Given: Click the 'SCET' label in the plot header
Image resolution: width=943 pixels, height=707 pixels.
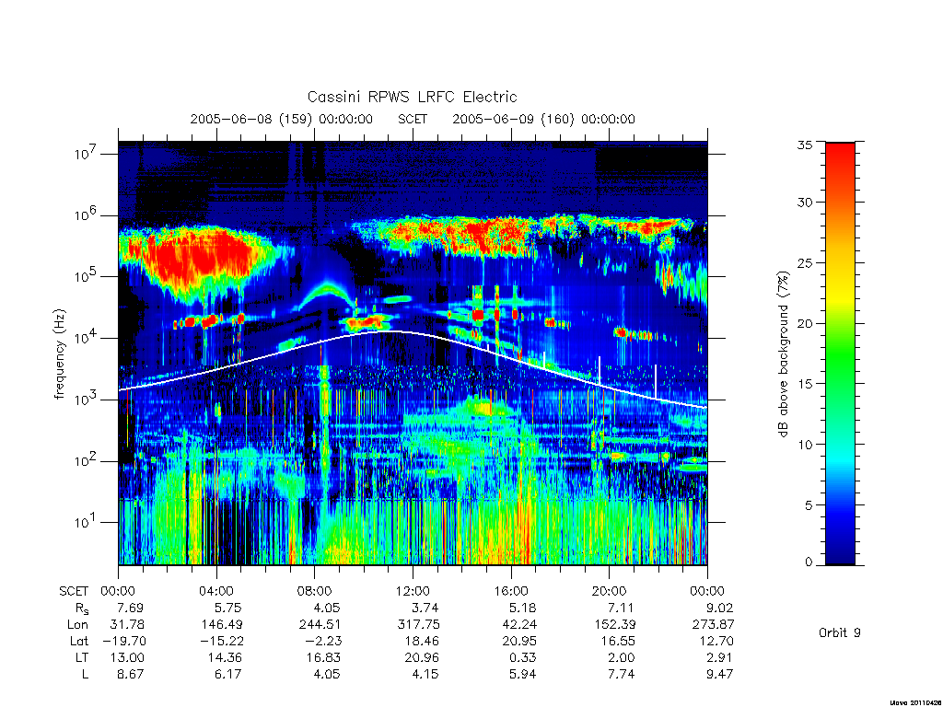Looking at the screenshot, I should [413, 119].
